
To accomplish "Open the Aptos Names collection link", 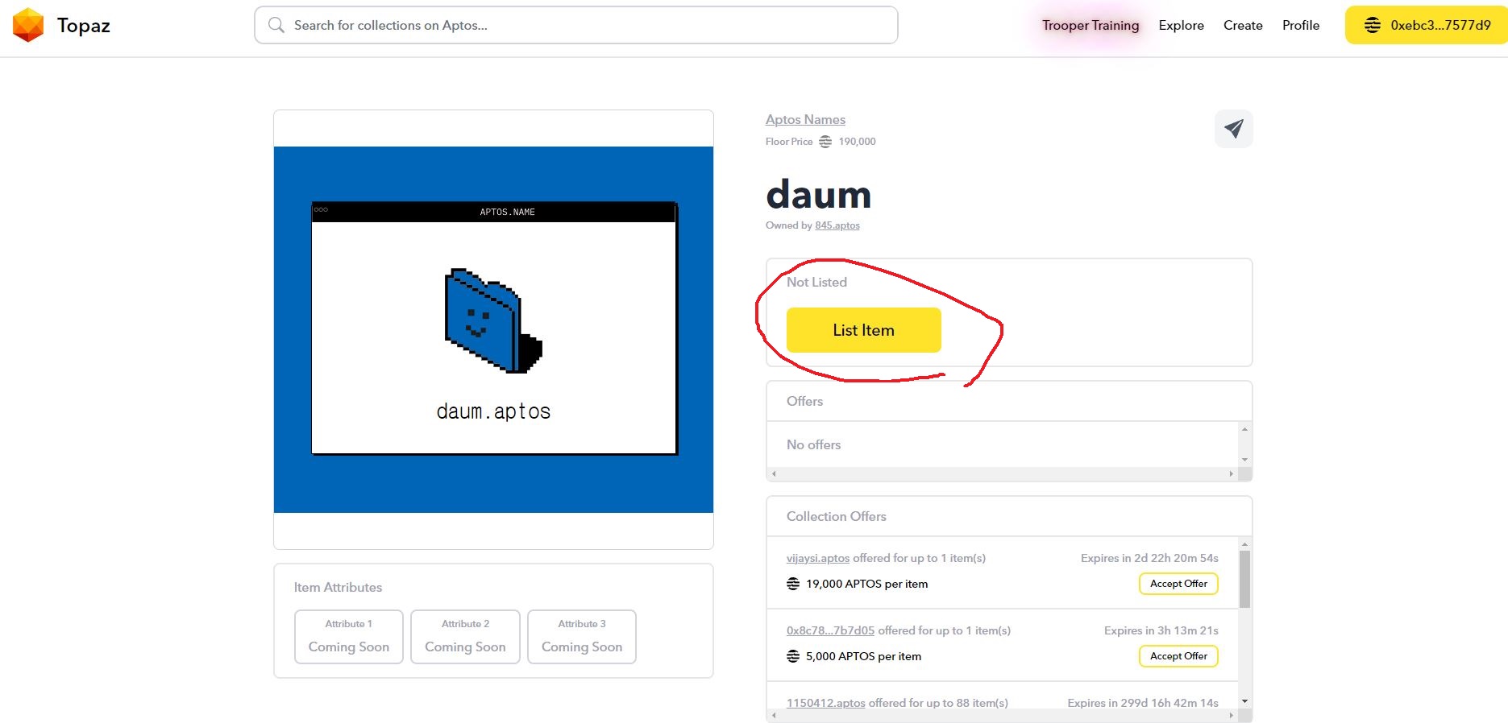I will pos(805,119).
